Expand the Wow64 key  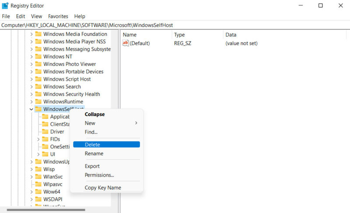31,192
